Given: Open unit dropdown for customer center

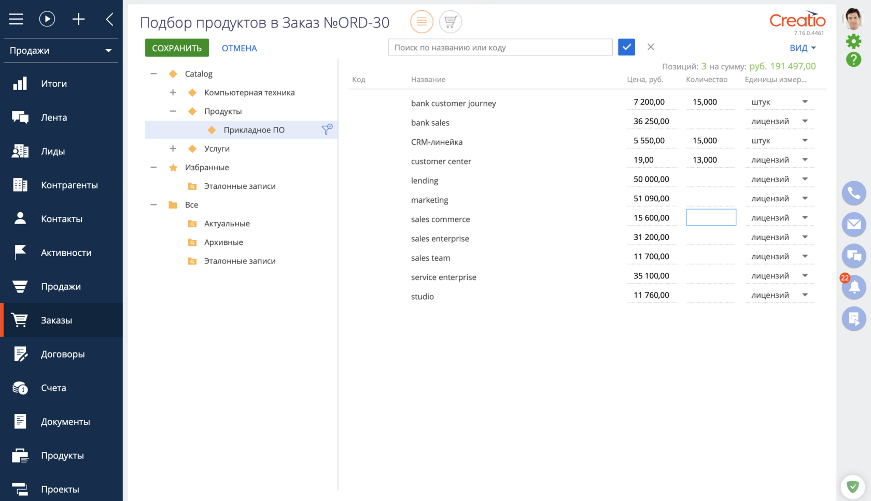Looking at the screenshot, I should pyautogui.click(x=805, y=160).
